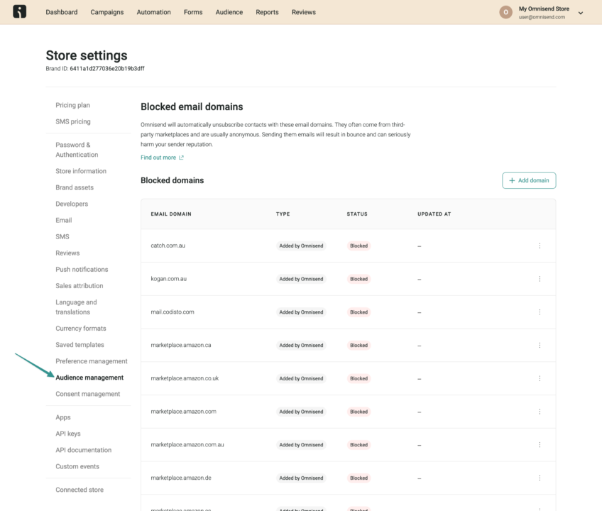This screenshot has width=602, height=511.
Task: Go to the Automation menu
Action: 153,12
